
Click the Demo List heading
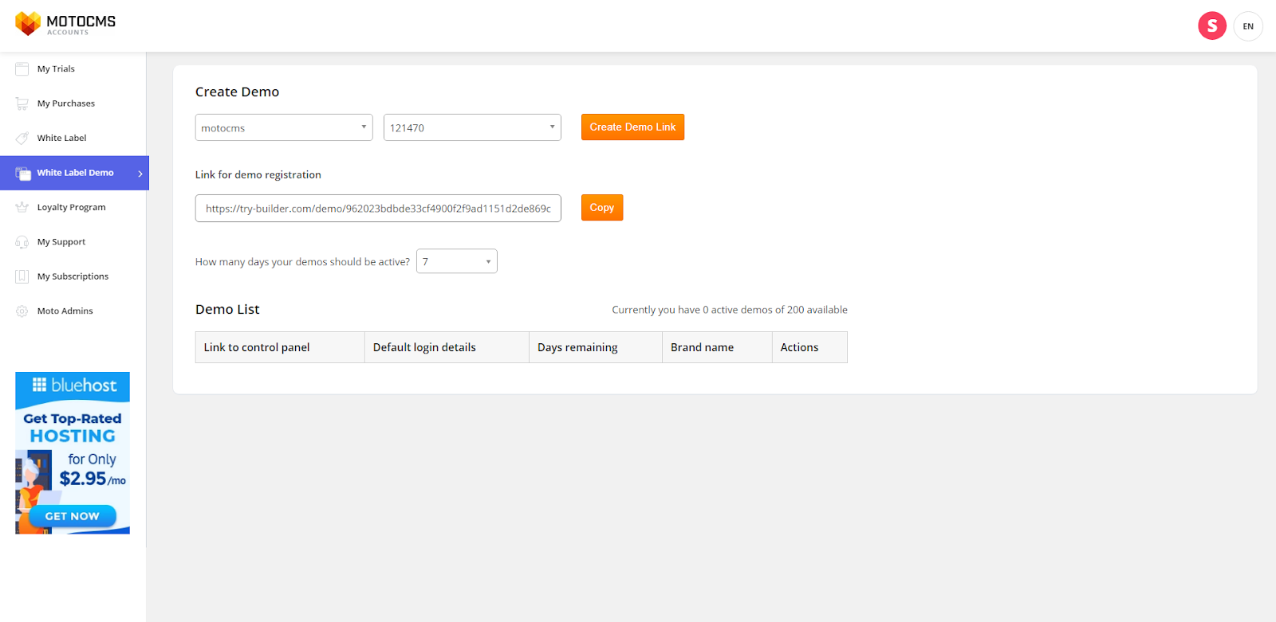(227, 309)
